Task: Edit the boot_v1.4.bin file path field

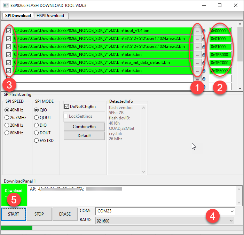Action: 103,31
